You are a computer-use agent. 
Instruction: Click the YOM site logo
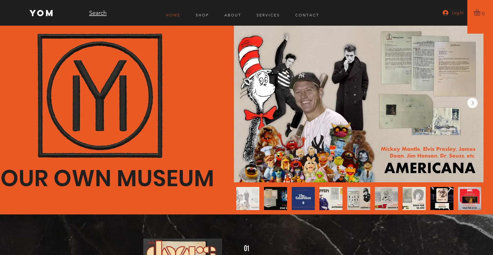41,13
